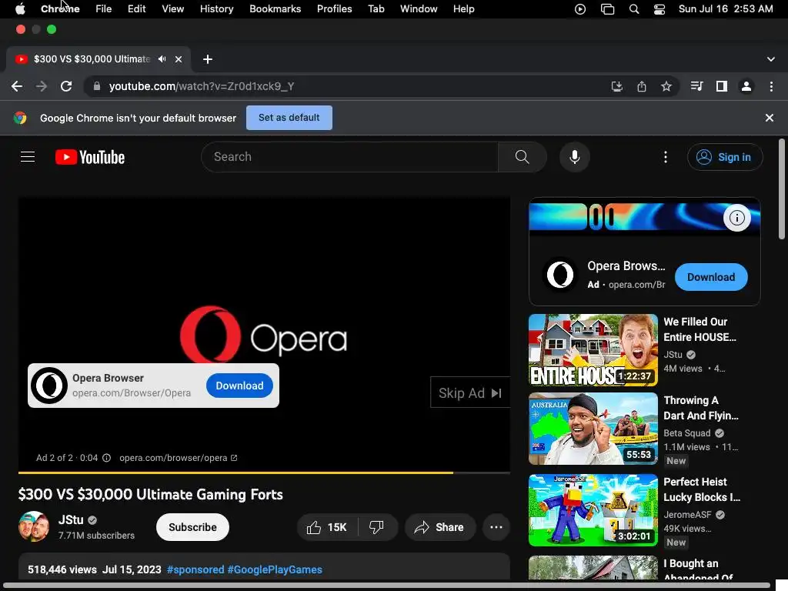The image size is (788, 591).
Task: Reload the page
Action: pos(66,86)
